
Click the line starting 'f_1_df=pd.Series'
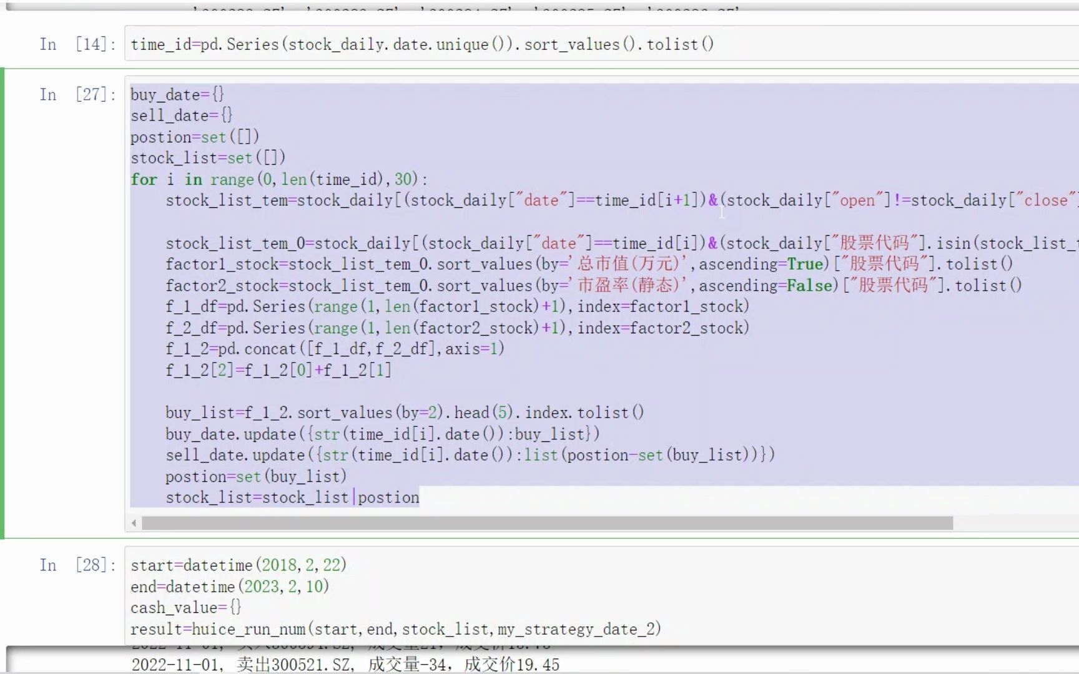(457, 307)
